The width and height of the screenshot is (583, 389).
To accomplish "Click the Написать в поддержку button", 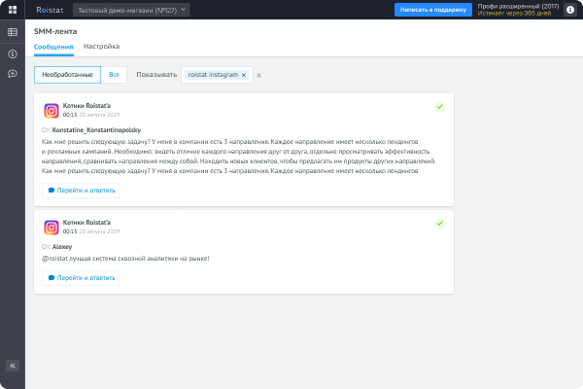I will (433, 10).
